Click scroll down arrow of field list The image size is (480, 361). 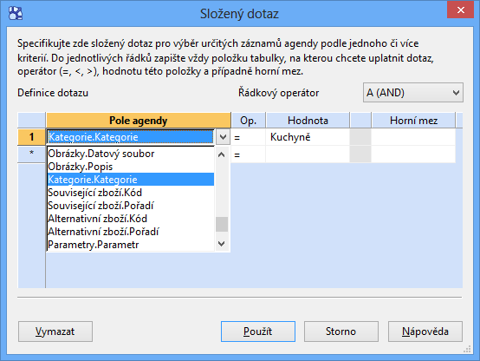(x=222, y=244)
